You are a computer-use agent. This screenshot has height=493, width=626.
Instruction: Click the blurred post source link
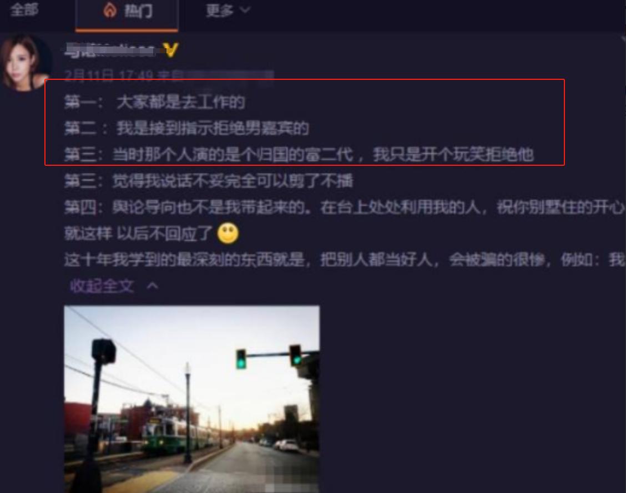coord(229,75)
